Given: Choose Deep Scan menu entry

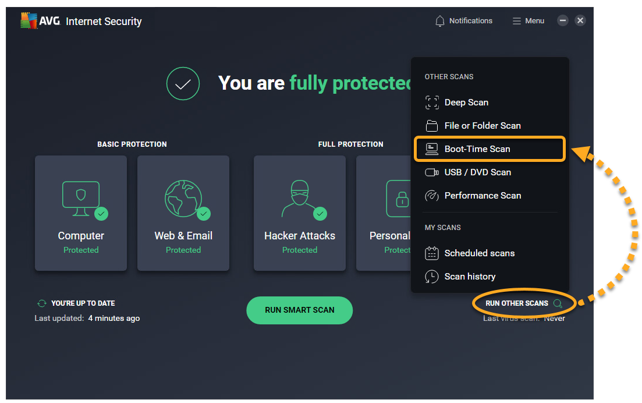Looking at the screenshot, I should click(466, 102).
